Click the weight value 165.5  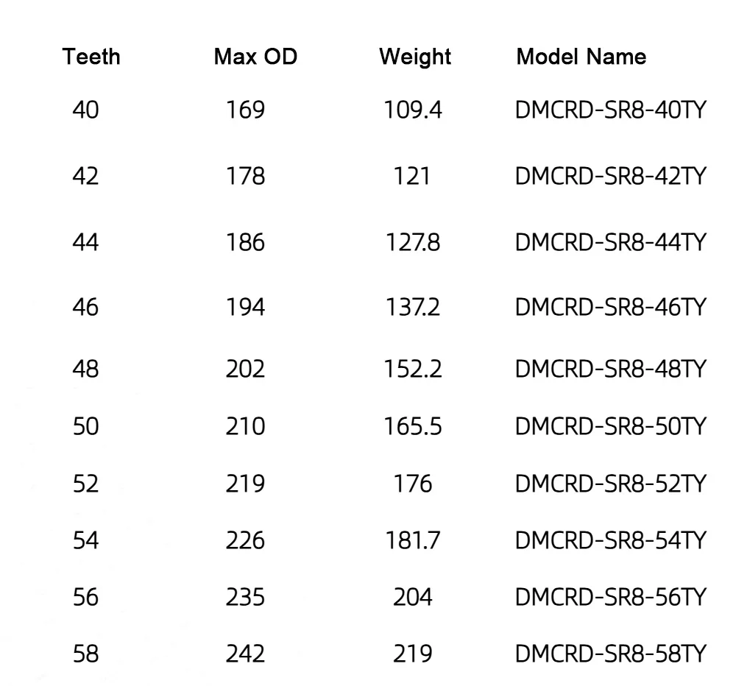[413, 426]
